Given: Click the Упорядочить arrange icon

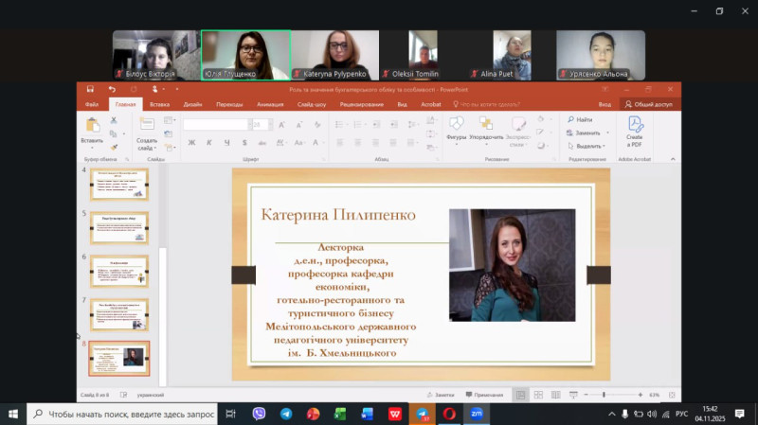Looking at the screenshot, I should click(486, 125).
